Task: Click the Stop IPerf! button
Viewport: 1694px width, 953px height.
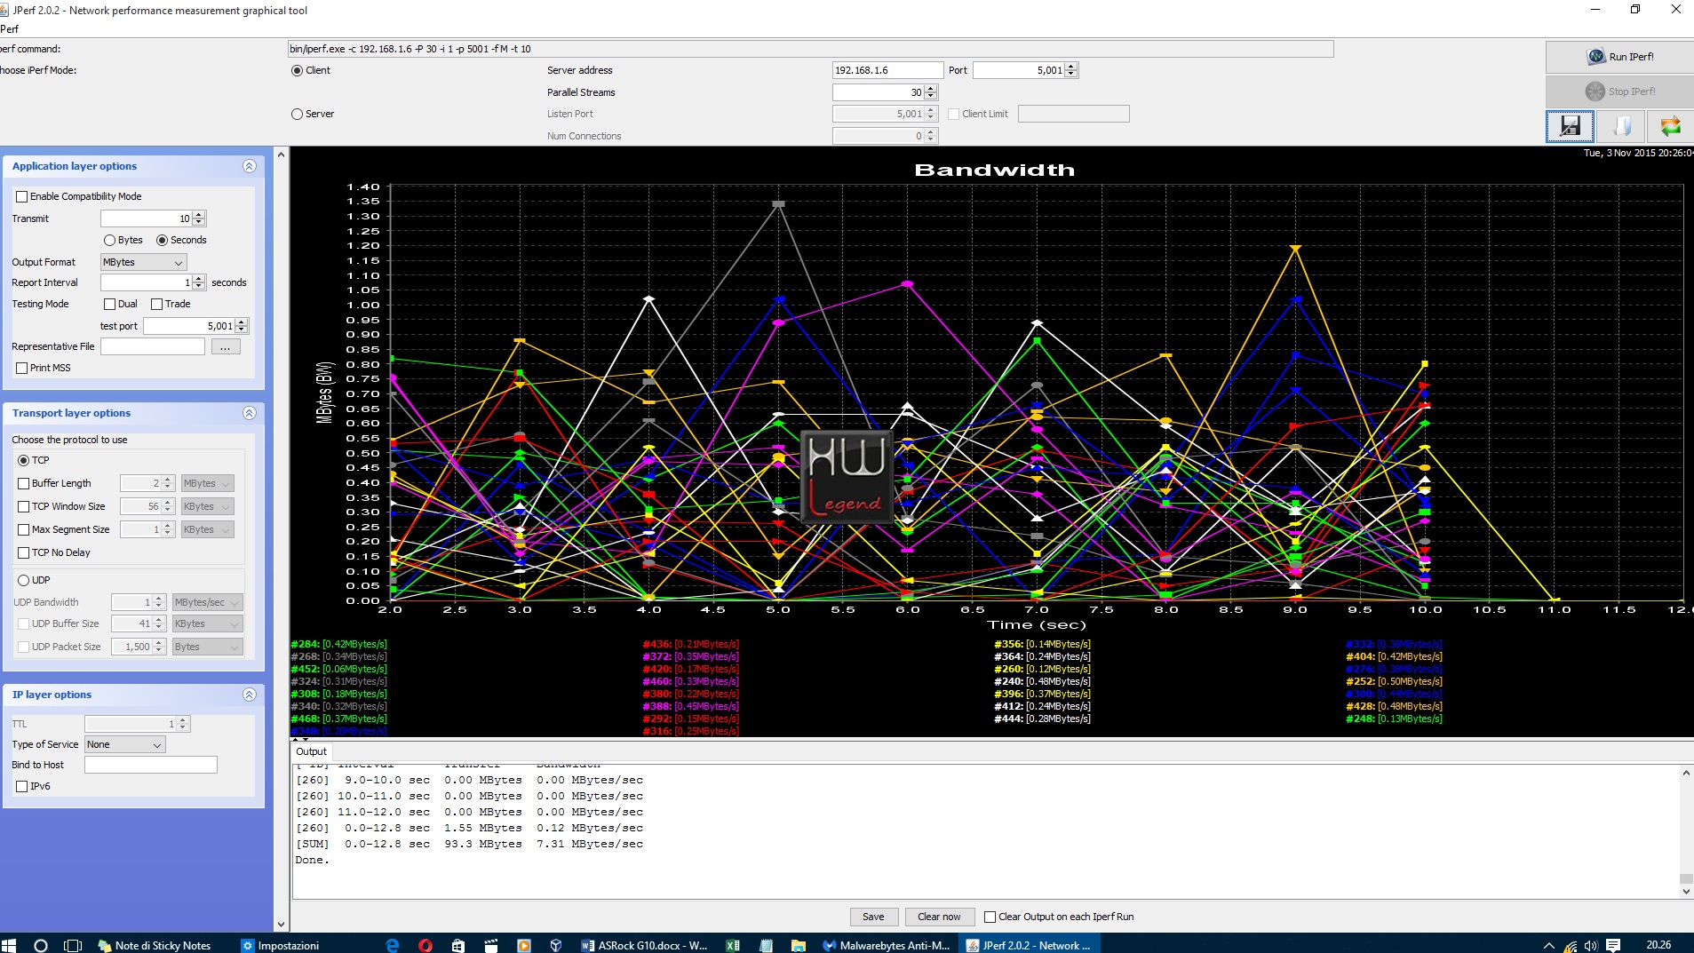Action: coord(1619,91)
